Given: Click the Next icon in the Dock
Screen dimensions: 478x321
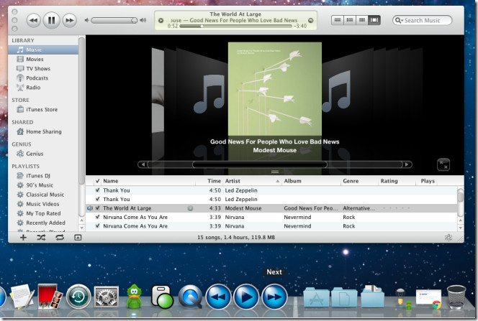Looking at the screenshot, I should coord(274,297).
